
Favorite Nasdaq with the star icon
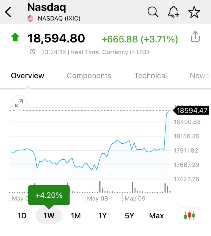(x=194, y=12)
